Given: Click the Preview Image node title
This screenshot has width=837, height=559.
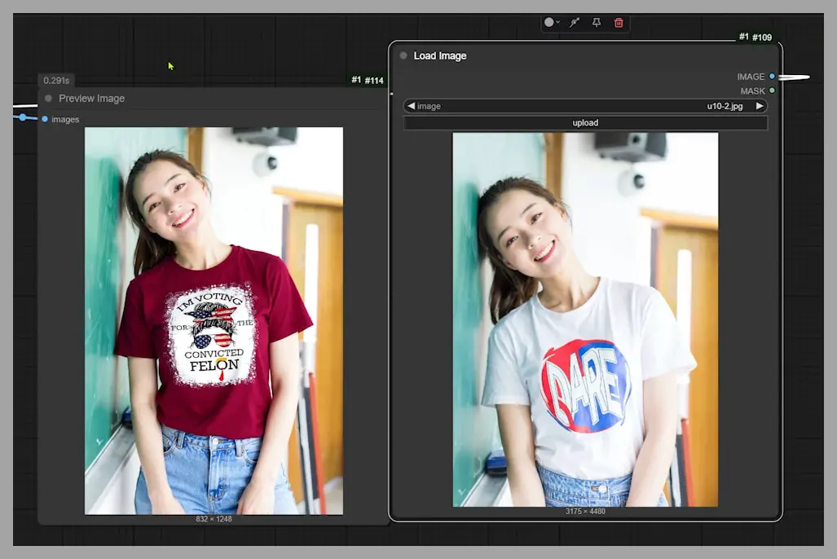Looking at the screenshot, I should pos(91,99).
